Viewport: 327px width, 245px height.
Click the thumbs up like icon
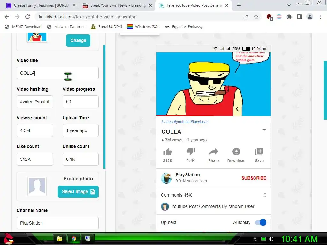pyautogui.click(x=168, y=152)
